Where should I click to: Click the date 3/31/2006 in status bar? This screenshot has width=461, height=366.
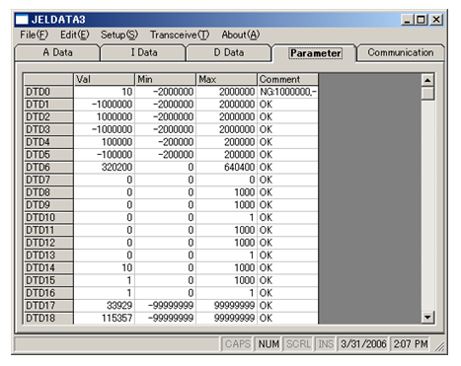(x=363, y=344)
